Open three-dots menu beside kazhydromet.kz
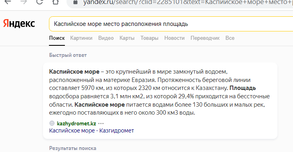The image size is (293, 152). point(101,124)
